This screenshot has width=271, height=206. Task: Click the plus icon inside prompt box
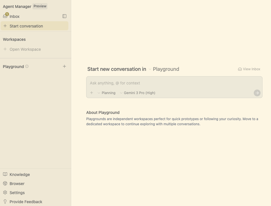click(92, 93)
